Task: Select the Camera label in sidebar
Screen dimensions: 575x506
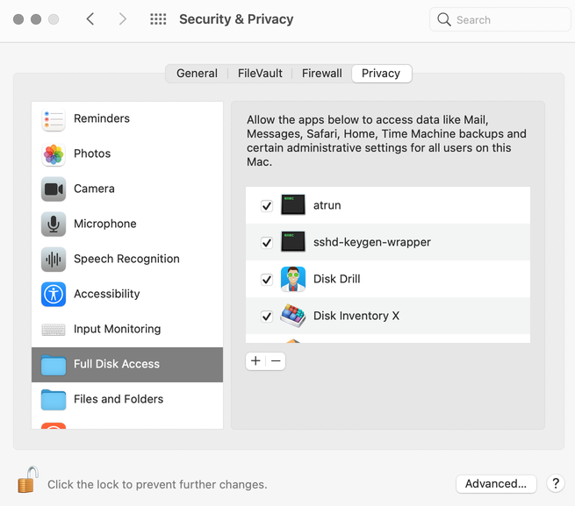Action: coord(94,189)
